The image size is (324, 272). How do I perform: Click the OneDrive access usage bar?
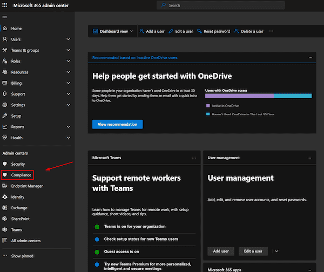258,96
